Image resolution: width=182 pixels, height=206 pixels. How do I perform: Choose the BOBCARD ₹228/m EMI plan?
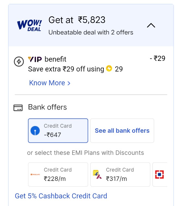(x=58, y=174)
